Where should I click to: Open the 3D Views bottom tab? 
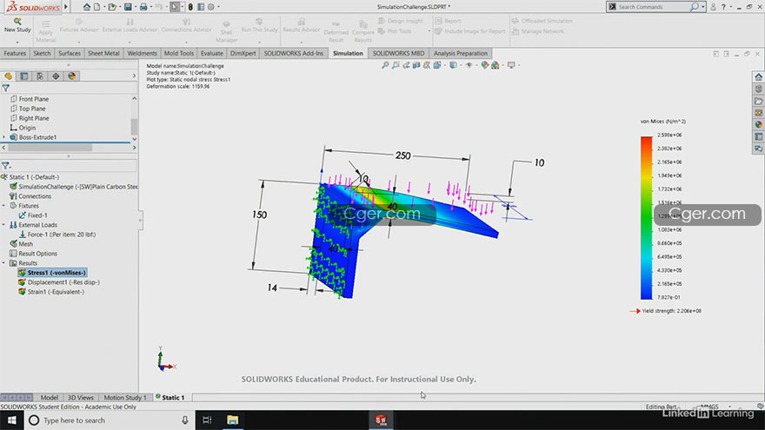click(x=81, y=397)
